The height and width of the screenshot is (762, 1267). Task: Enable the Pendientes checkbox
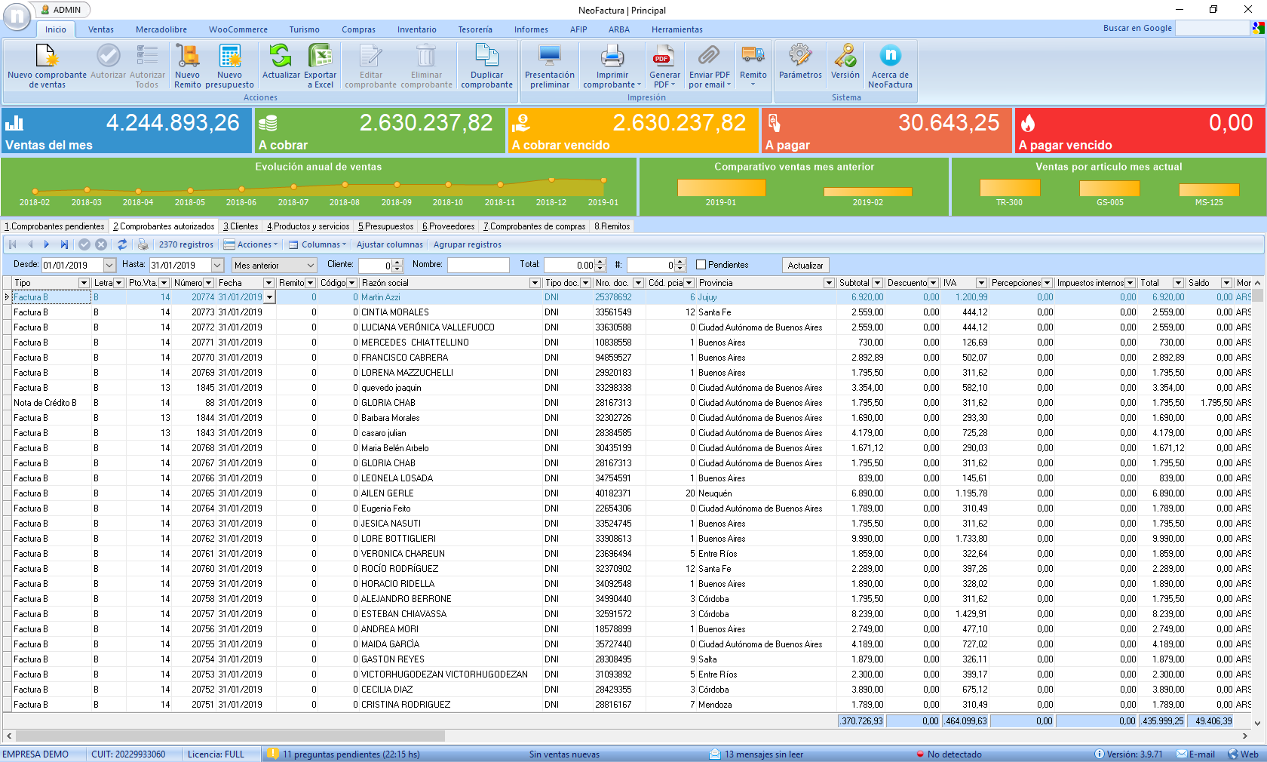tap(701, 265)
